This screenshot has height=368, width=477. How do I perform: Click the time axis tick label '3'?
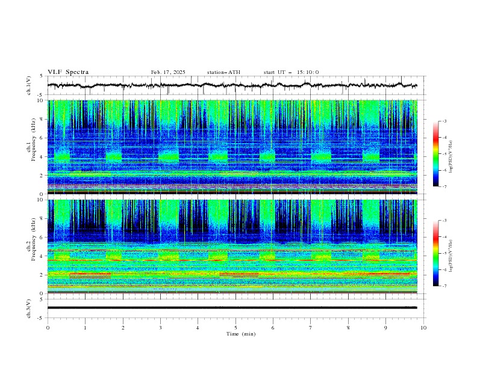pos(160,328)
